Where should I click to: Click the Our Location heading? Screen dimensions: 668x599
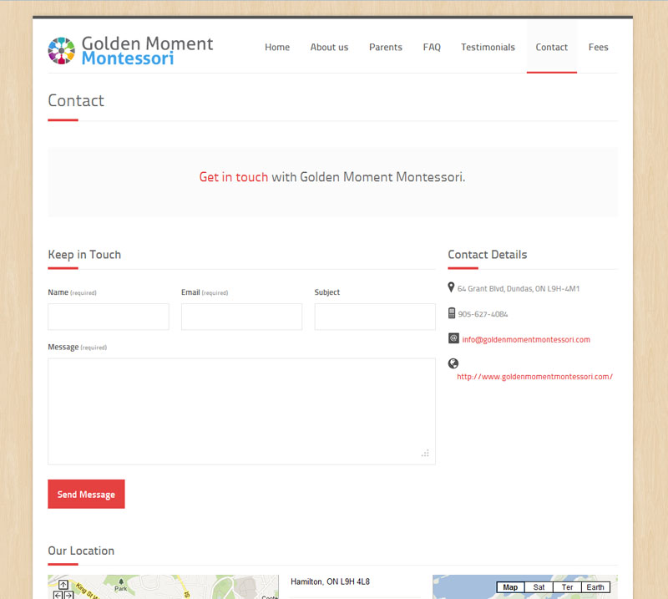tap(81, 551)
